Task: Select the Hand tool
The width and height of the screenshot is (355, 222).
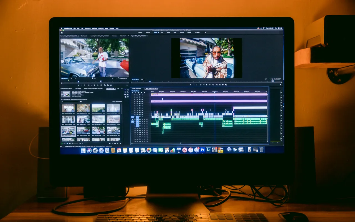Action: click(x=125, y=97)
